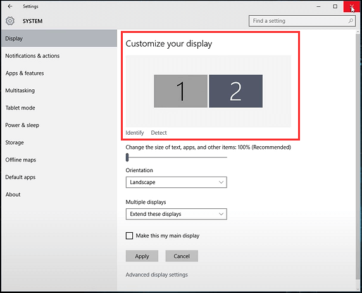362x293 pixels.
Task: Close the Settings window
Action: pos(352,6)
